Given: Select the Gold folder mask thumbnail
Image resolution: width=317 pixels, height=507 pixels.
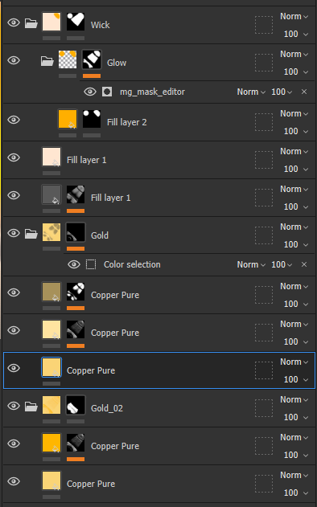Looking at the screenshot, I should point(76,232).
